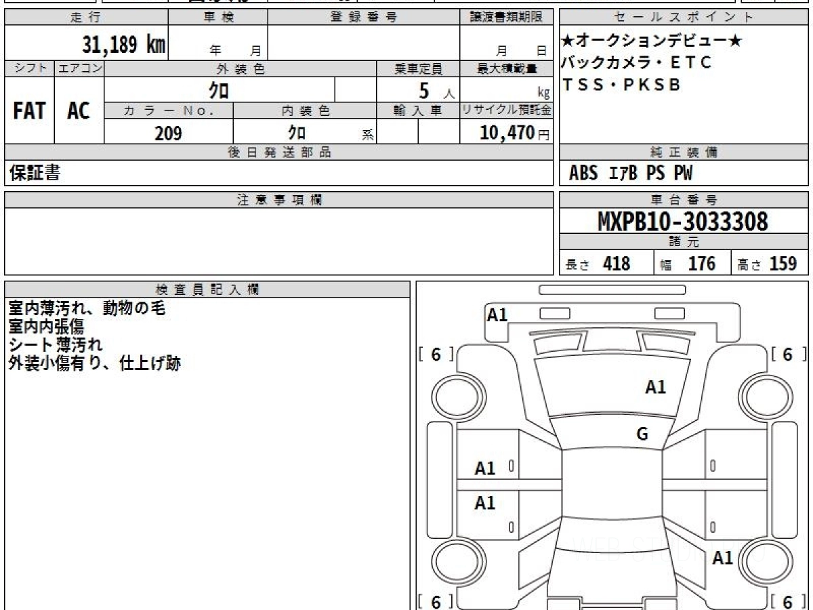Select the color number 209
Image resolution: width=813 pixels, height=610 pixels.
[x=168, y=133]
